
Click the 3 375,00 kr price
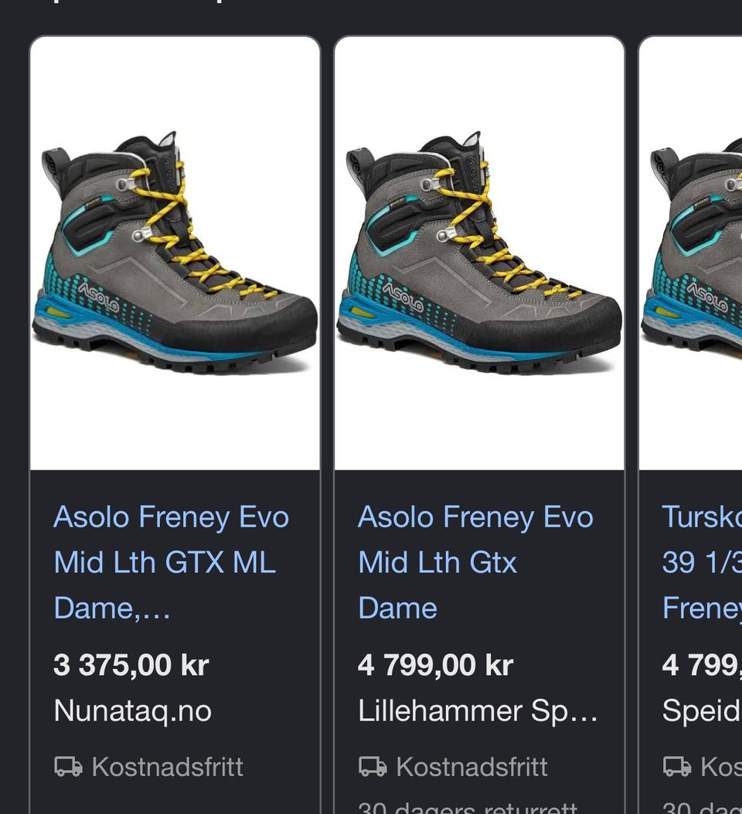[131, 665]
